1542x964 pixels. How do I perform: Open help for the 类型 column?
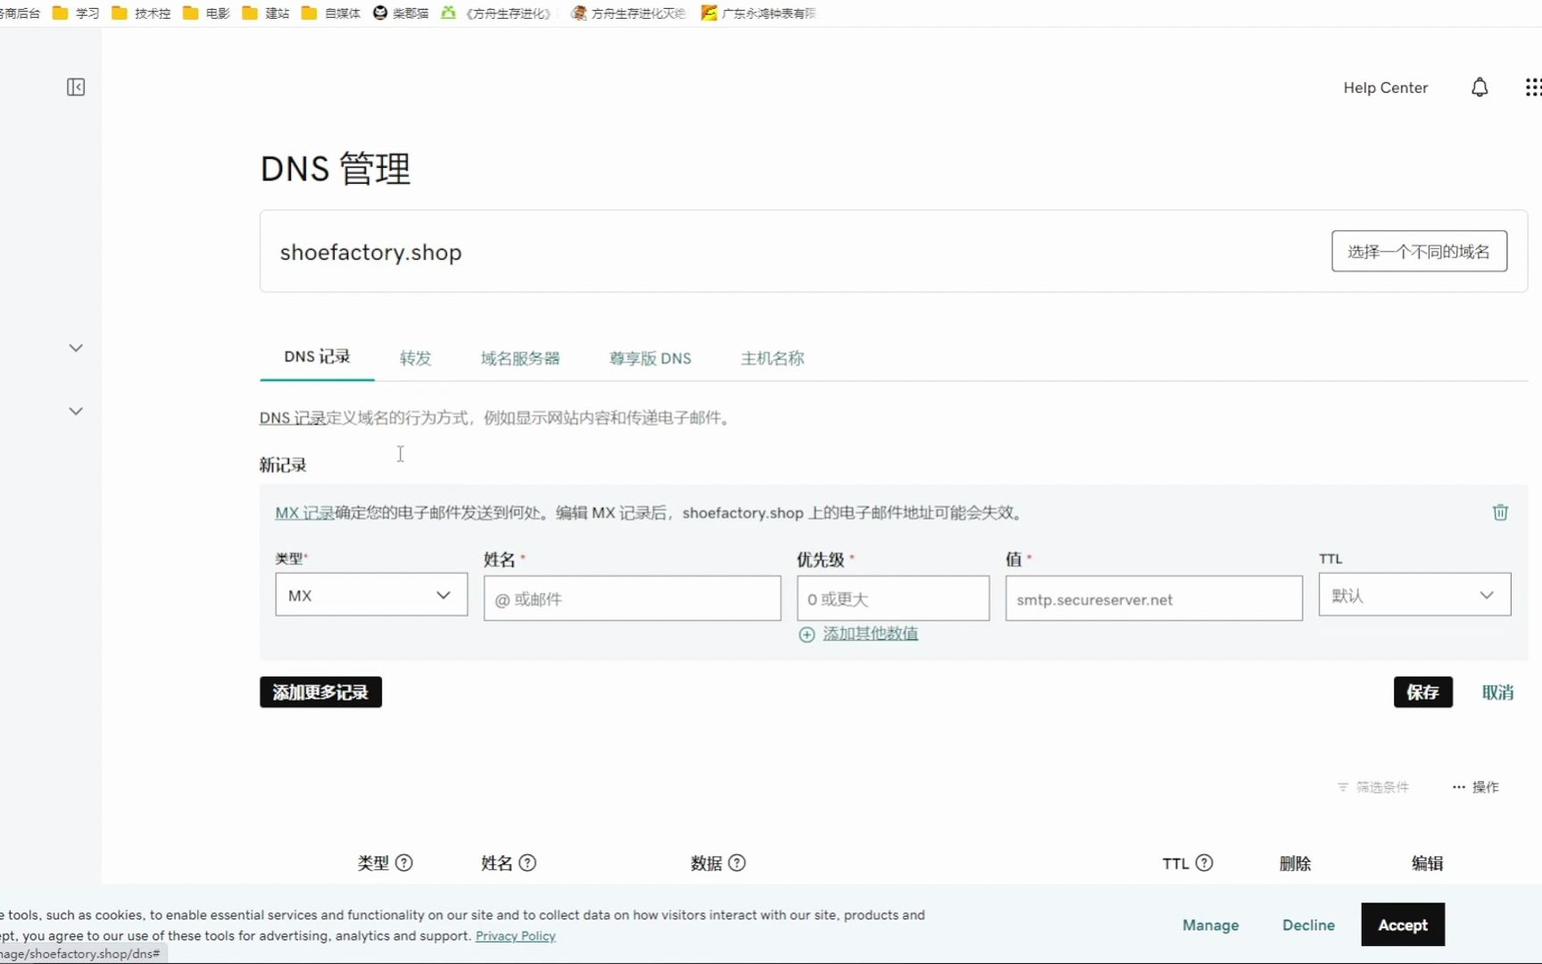coord(404,863)
